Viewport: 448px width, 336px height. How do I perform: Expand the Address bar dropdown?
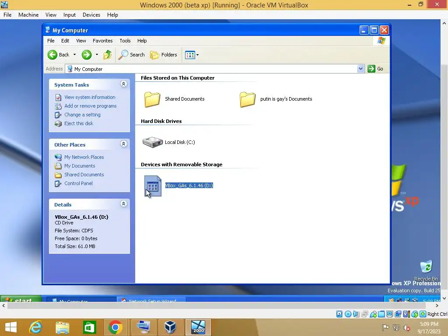pos(360,69)
